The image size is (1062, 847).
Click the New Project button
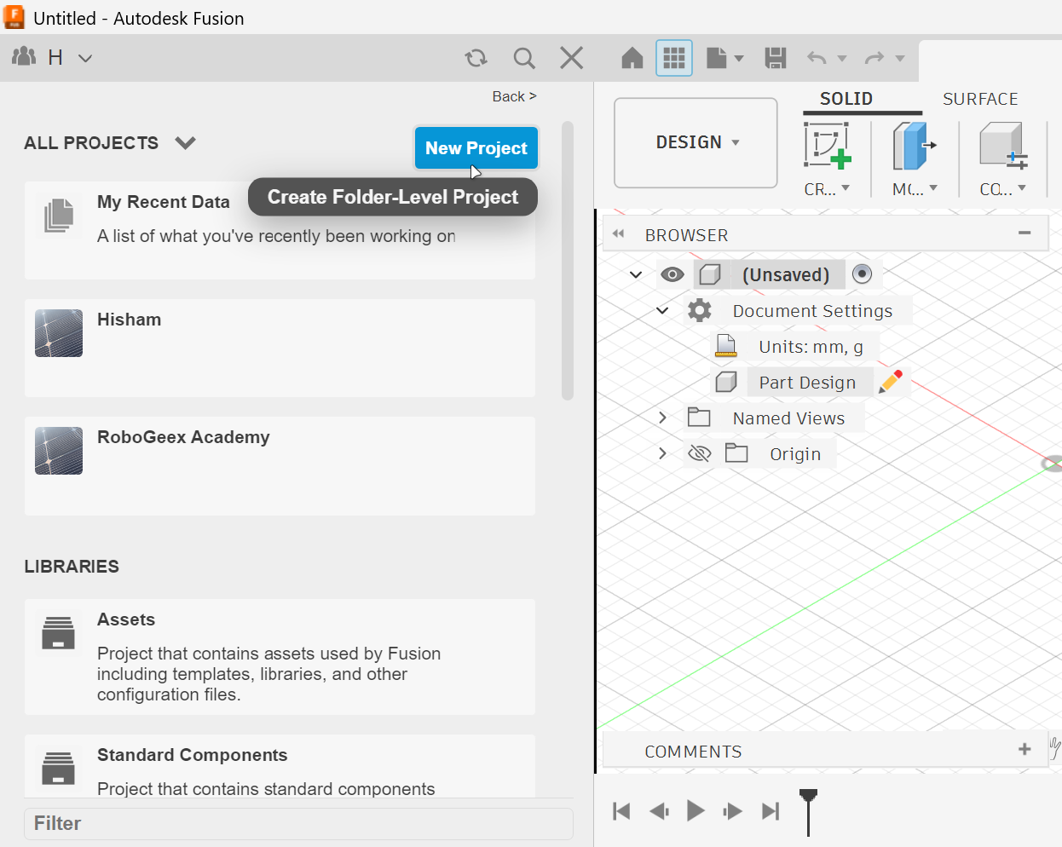click(x=476, y=148)
